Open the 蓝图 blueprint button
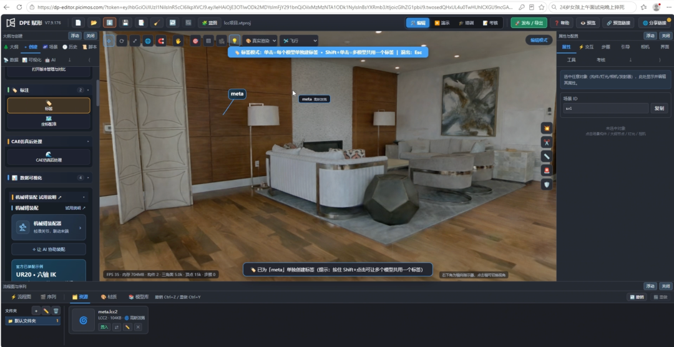 tap(209, 23)
